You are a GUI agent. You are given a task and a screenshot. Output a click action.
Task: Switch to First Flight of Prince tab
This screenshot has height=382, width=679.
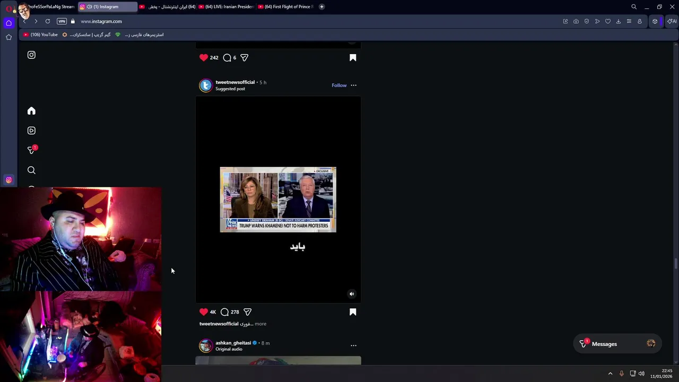pos(286,7)
